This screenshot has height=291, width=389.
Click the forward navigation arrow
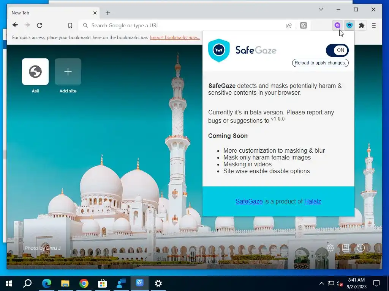27,25
